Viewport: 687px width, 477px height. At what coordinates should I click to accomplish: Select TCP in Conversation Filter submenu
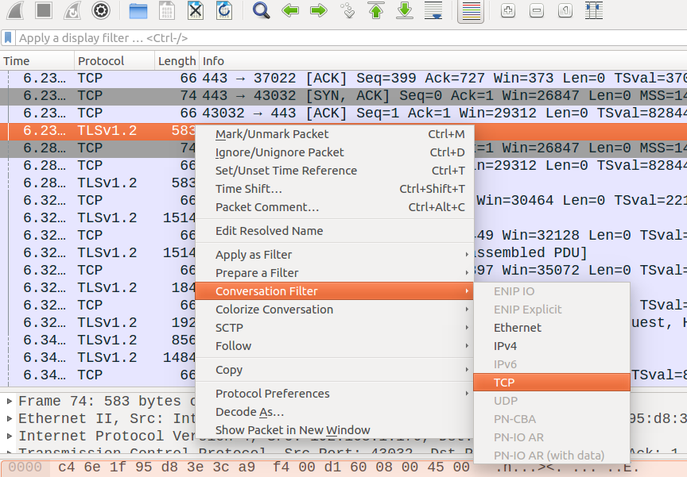point(504,383)
